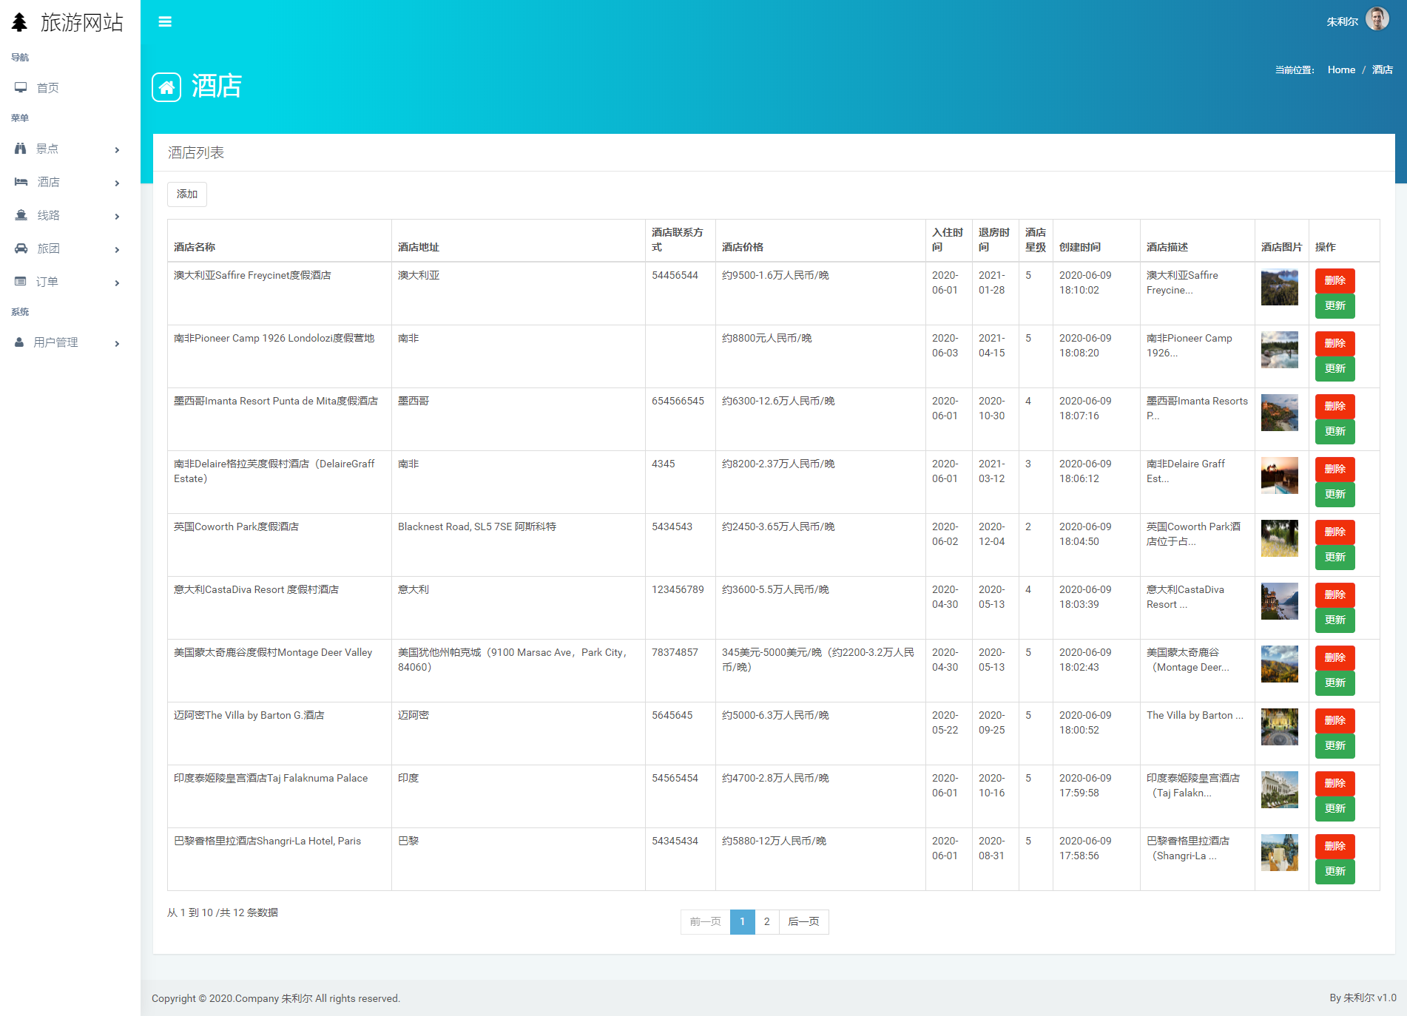The height and width of the screenshot is (1016, 1407).
Task: Click the ship icon next to 线路
Action: click(21, 215)
